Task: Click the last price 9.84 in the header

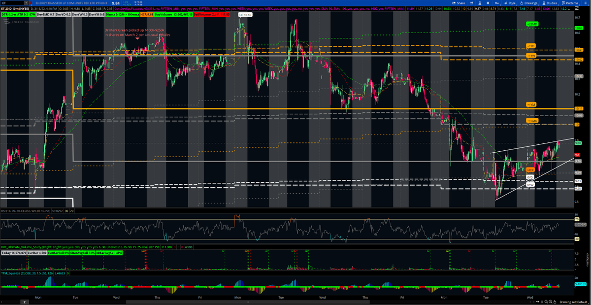Action: pos(116,3)
